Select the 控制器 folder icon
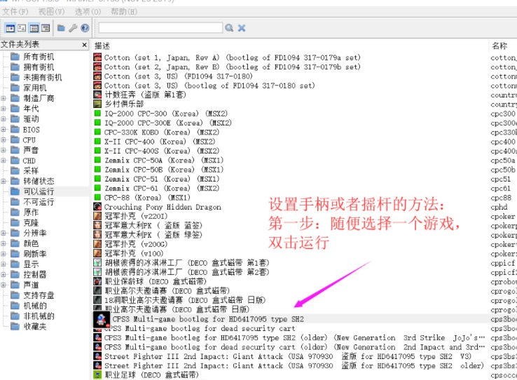The width and height of the screenshot is (517, 380). point(15,274)
